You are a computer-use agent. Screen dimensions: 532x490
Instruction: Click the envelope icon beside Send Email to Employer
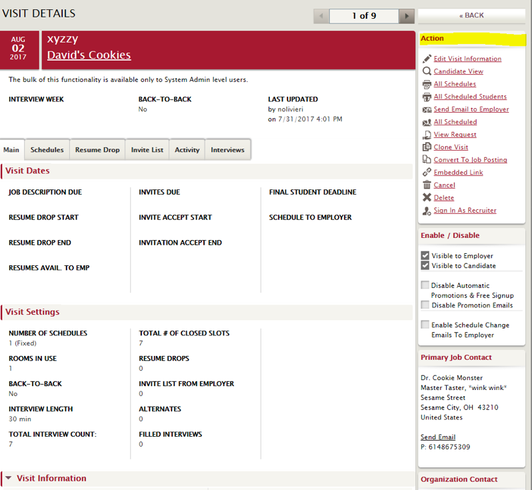tap(427, 109)
